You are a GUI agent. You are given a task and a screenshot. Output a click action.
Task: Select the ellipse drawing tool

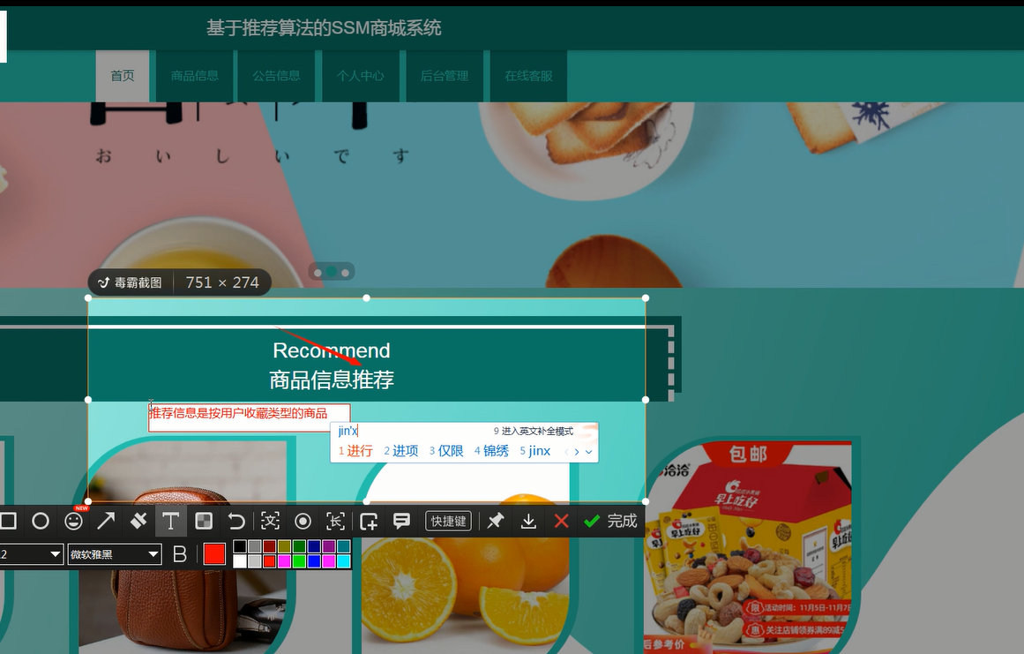click(41, 521)
